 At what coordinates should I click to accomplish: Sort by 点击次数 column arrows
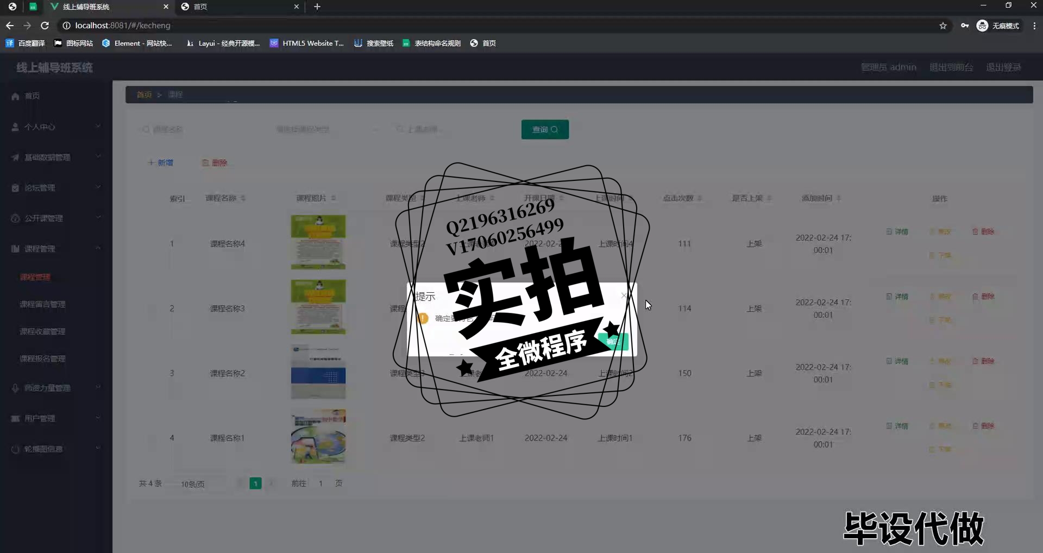[x=700, y=198]
